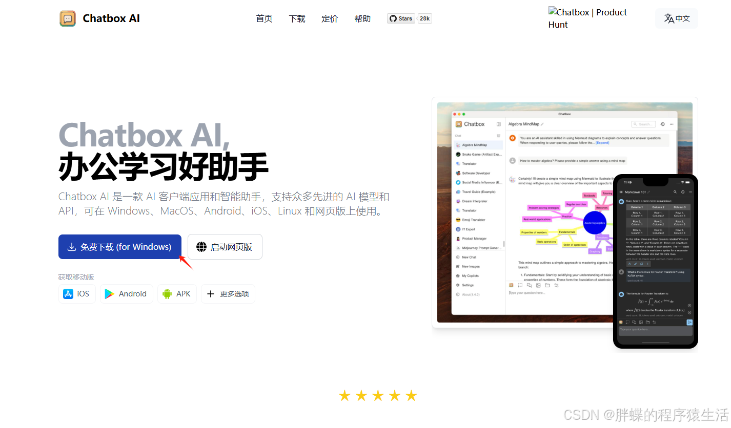Download the APK package
The height and width of the screenshot is (428, 731).
pos(177,294)
